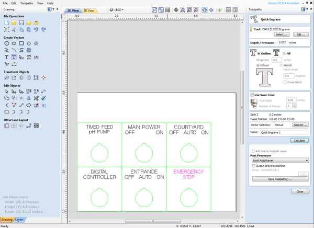Click the Draw Rectangle tool

(x=21, y=43)
